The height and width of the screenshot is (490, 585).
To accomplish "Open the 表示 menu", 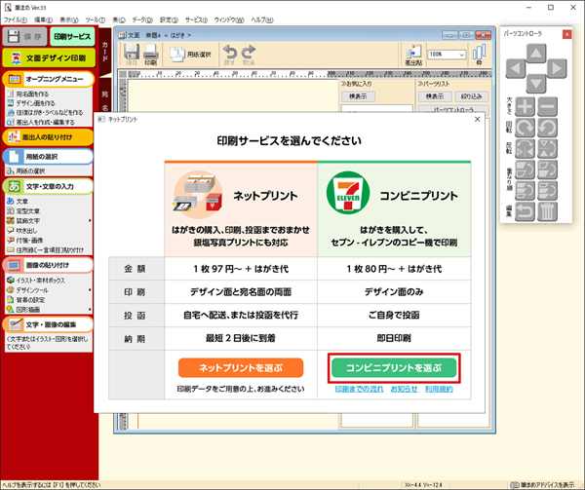I will point(69,20).
